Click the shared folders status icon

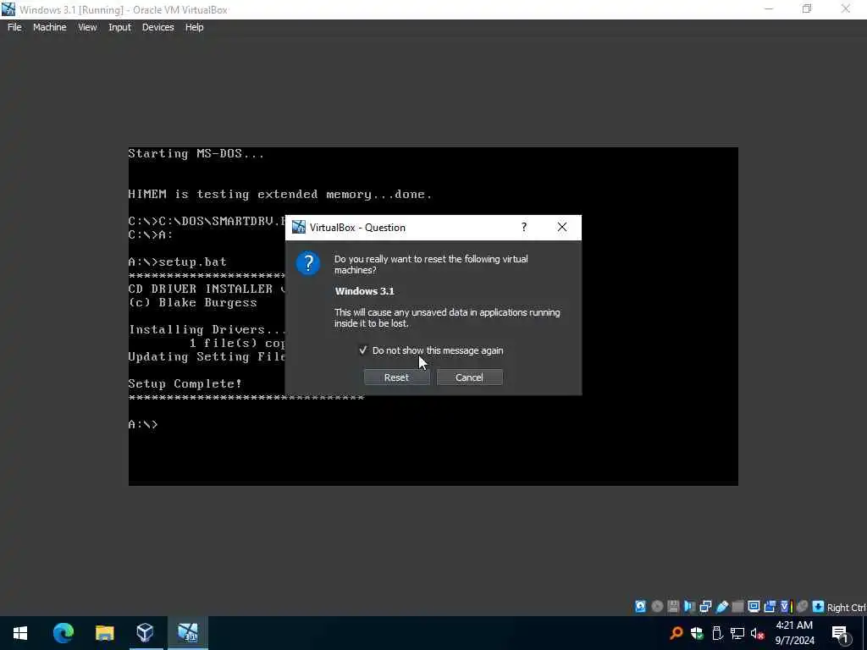coord(737,606)
